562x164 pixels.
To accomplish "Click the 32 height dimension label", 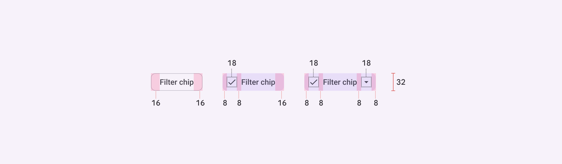I will [x=401, y=82].
